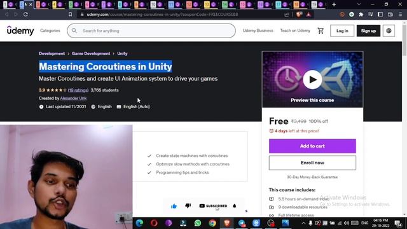407x229 pixels.
Task: Open the Extensions puzzle-piece icon
Action: [x=361, y=15]
